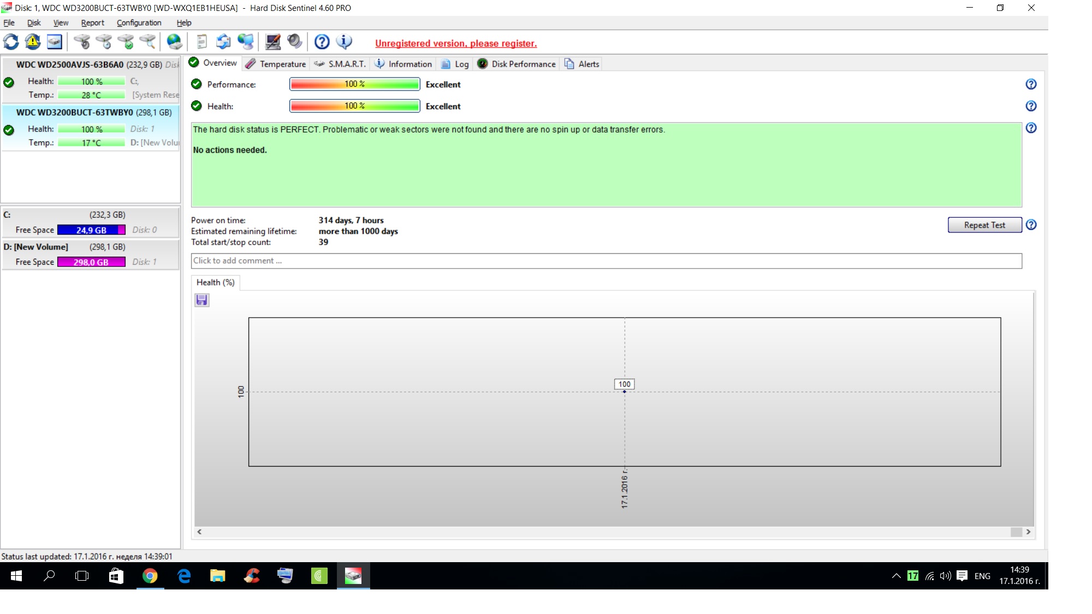Click the info bubble toolbar icon
Screen dimensions: 1092x614
pos(344,42)
